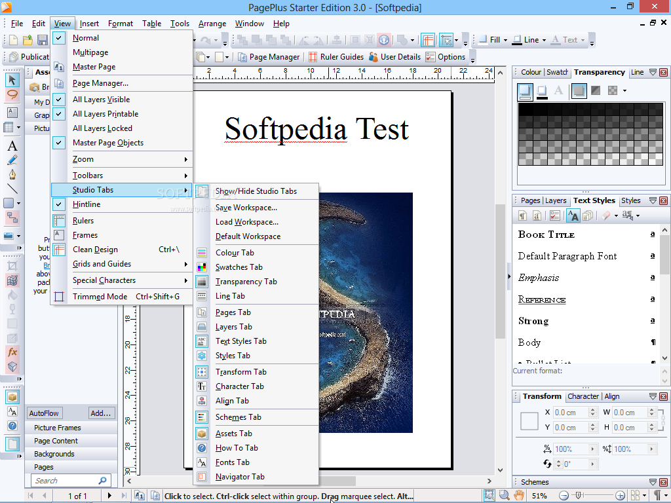Go to next page arrow
The image size is (671, 503).
109,496
